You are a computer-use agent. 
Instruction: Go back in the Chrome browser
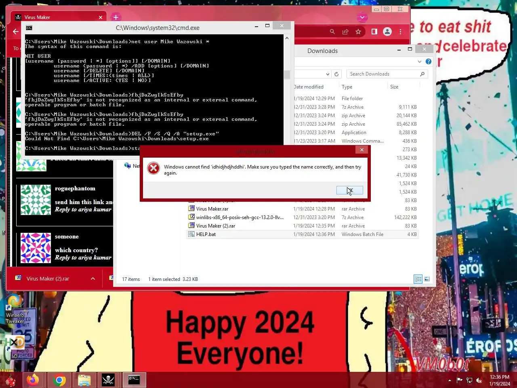tap(16, 32)
